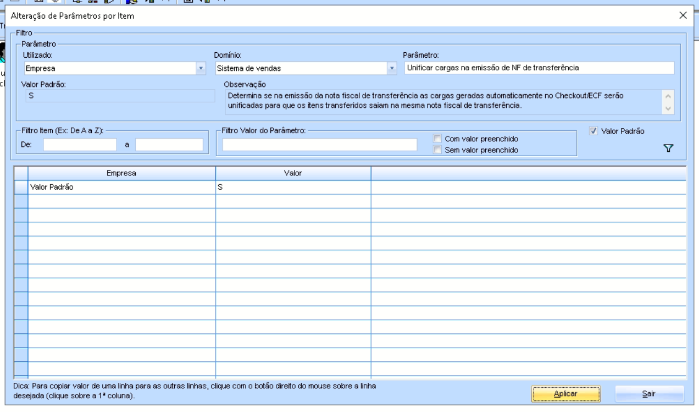Click the Sair button
699x412 pixels.
pyautogui.click(x=650, y=394)
